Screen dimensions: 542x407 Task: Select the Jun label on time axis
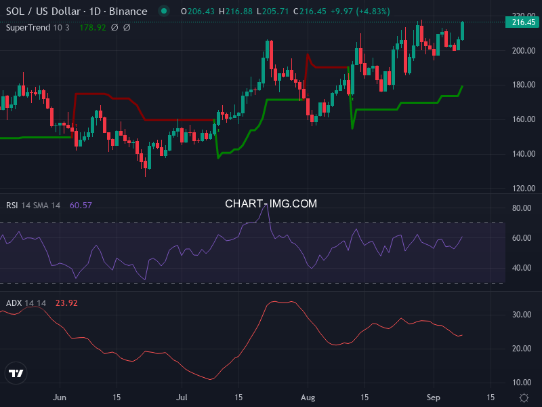tap(60, 398)
